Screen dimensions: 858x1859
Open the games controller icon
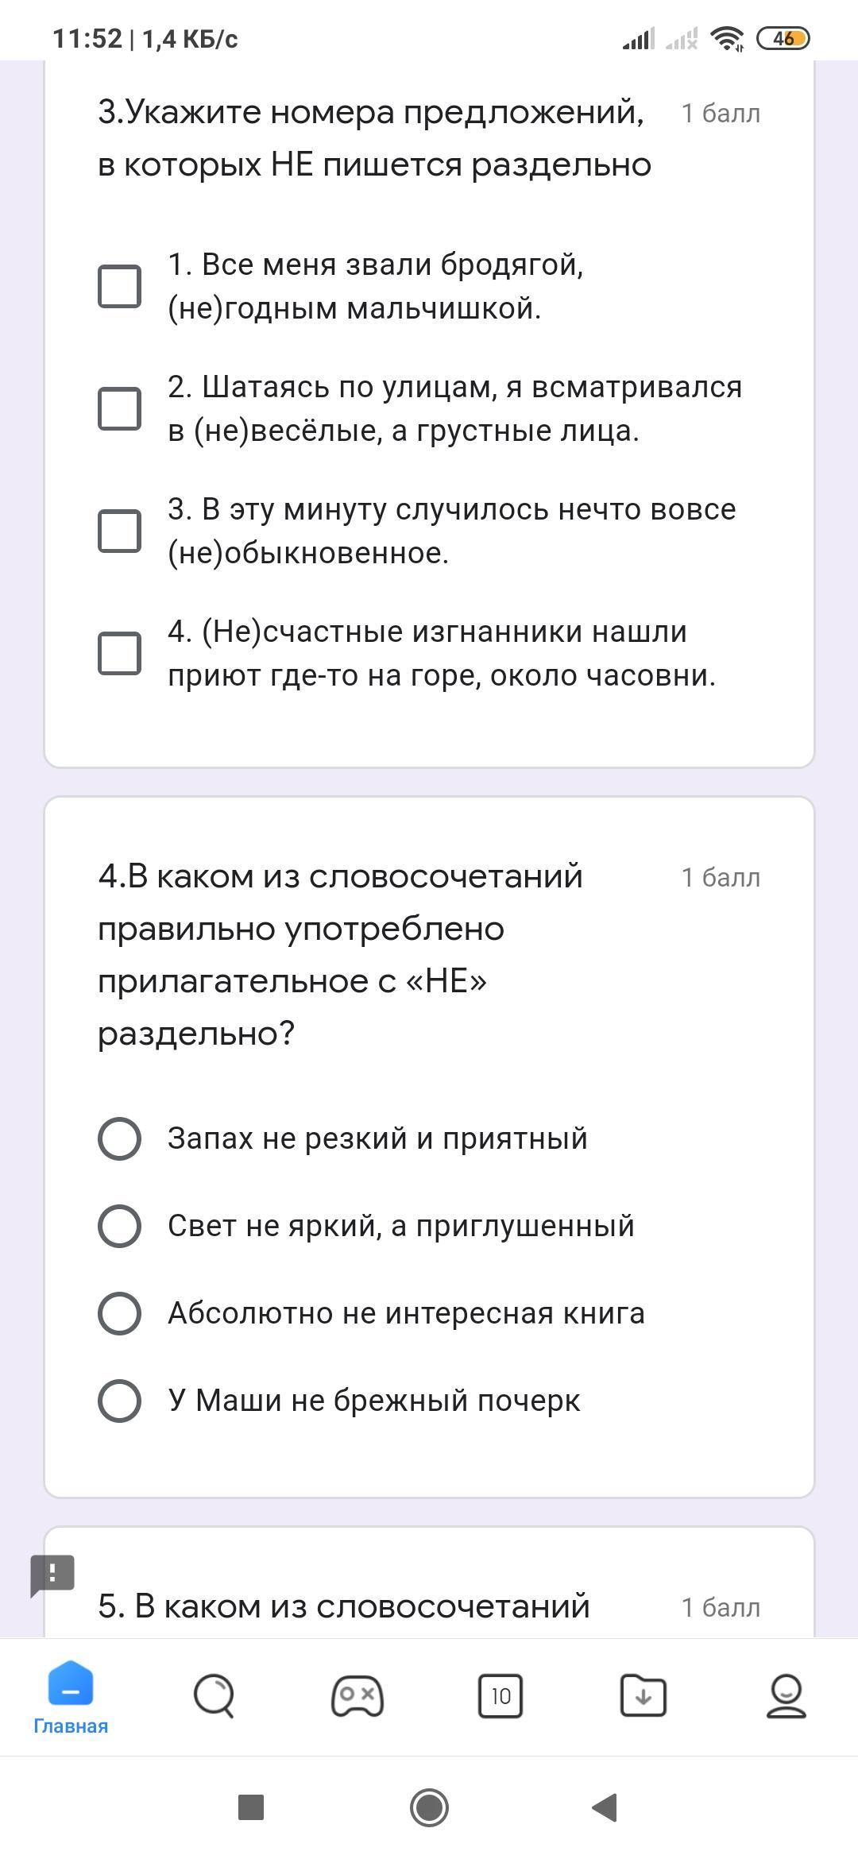point(357,1696)
